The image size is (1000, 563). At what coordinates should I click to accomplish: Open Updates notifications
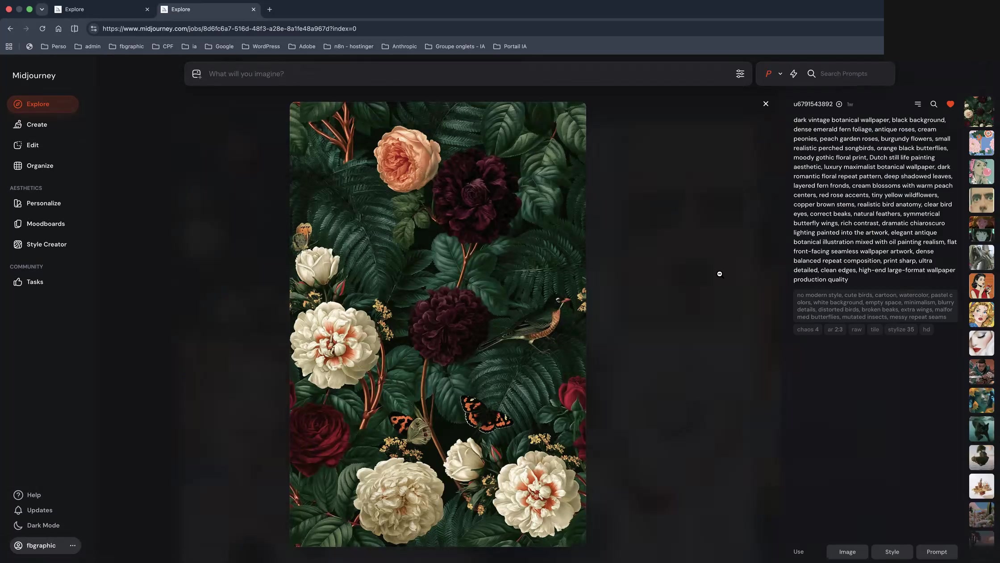click(39, 510)
